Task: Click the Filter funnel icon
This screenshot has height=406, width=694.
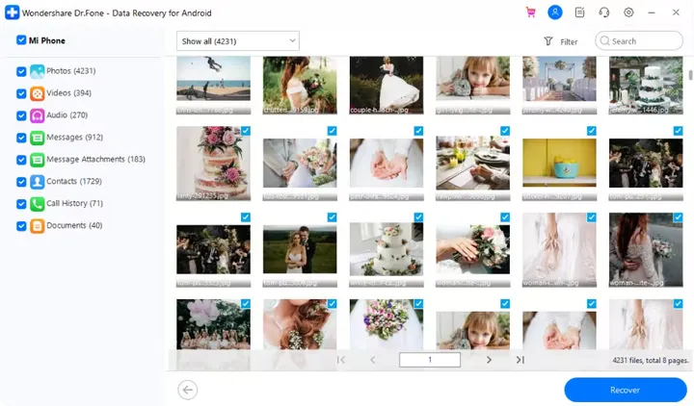Action: 548,41
